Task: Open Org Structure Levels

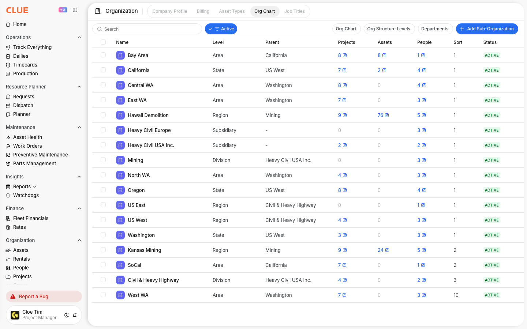Action: point(389,29)
